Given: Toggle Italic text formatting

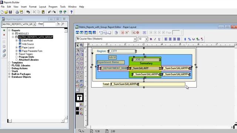Looking at the screenshot, I should (x=155, y=39).
